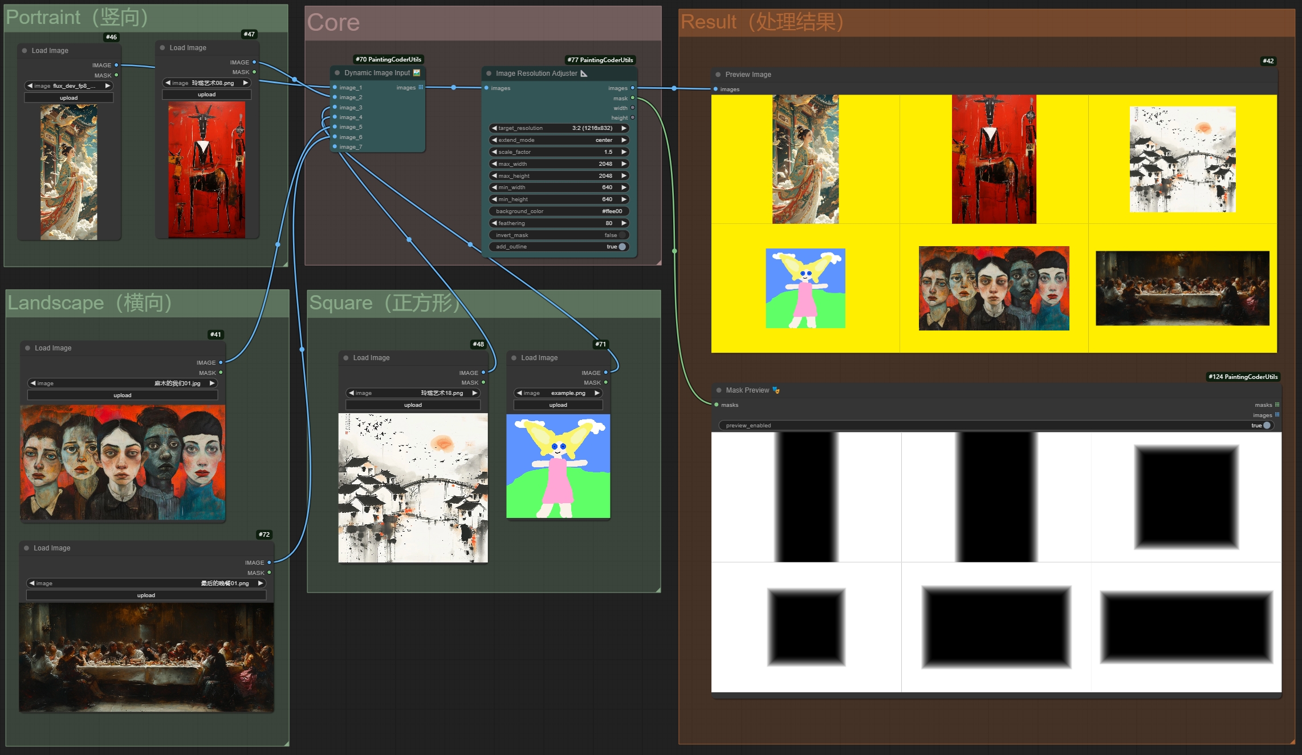Click the upload button on node #41
Image resolution: width=1302 pixels, height=755 pixels.
coord(123,394)
